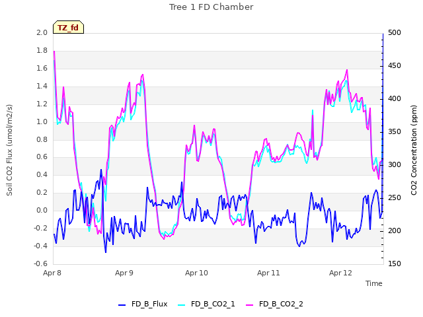Toggle the FD_B_Flux legend entry

coord(143,304)
